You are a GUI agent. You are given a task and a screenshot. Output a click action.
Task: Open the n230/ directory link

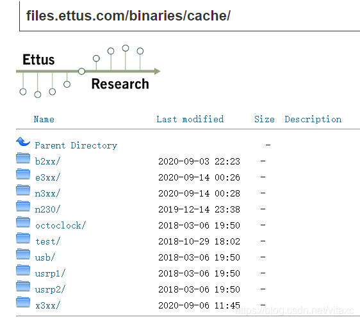click(47, 209)
